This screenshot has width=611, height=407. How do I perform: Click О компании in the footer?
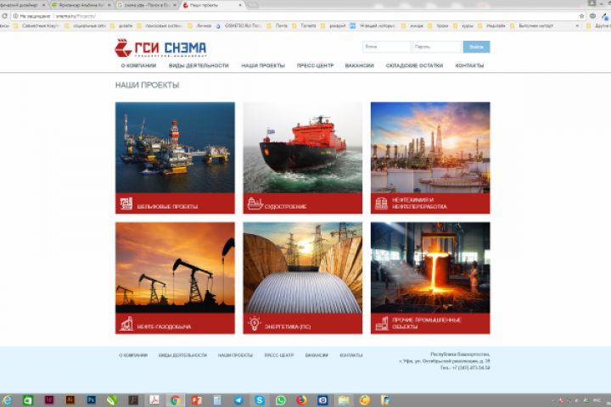click(133, 355)
